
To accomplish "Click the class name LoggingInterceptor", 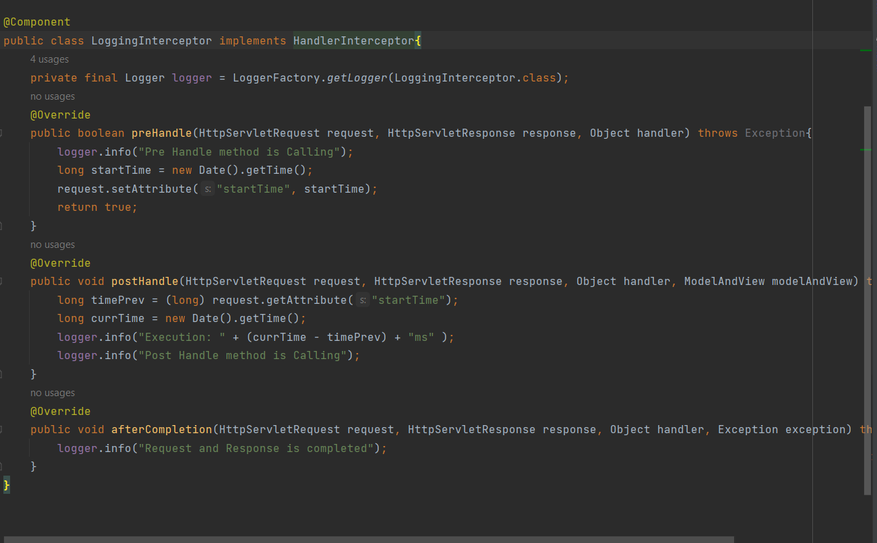I will pyautogui.click(x=151, y=40).
